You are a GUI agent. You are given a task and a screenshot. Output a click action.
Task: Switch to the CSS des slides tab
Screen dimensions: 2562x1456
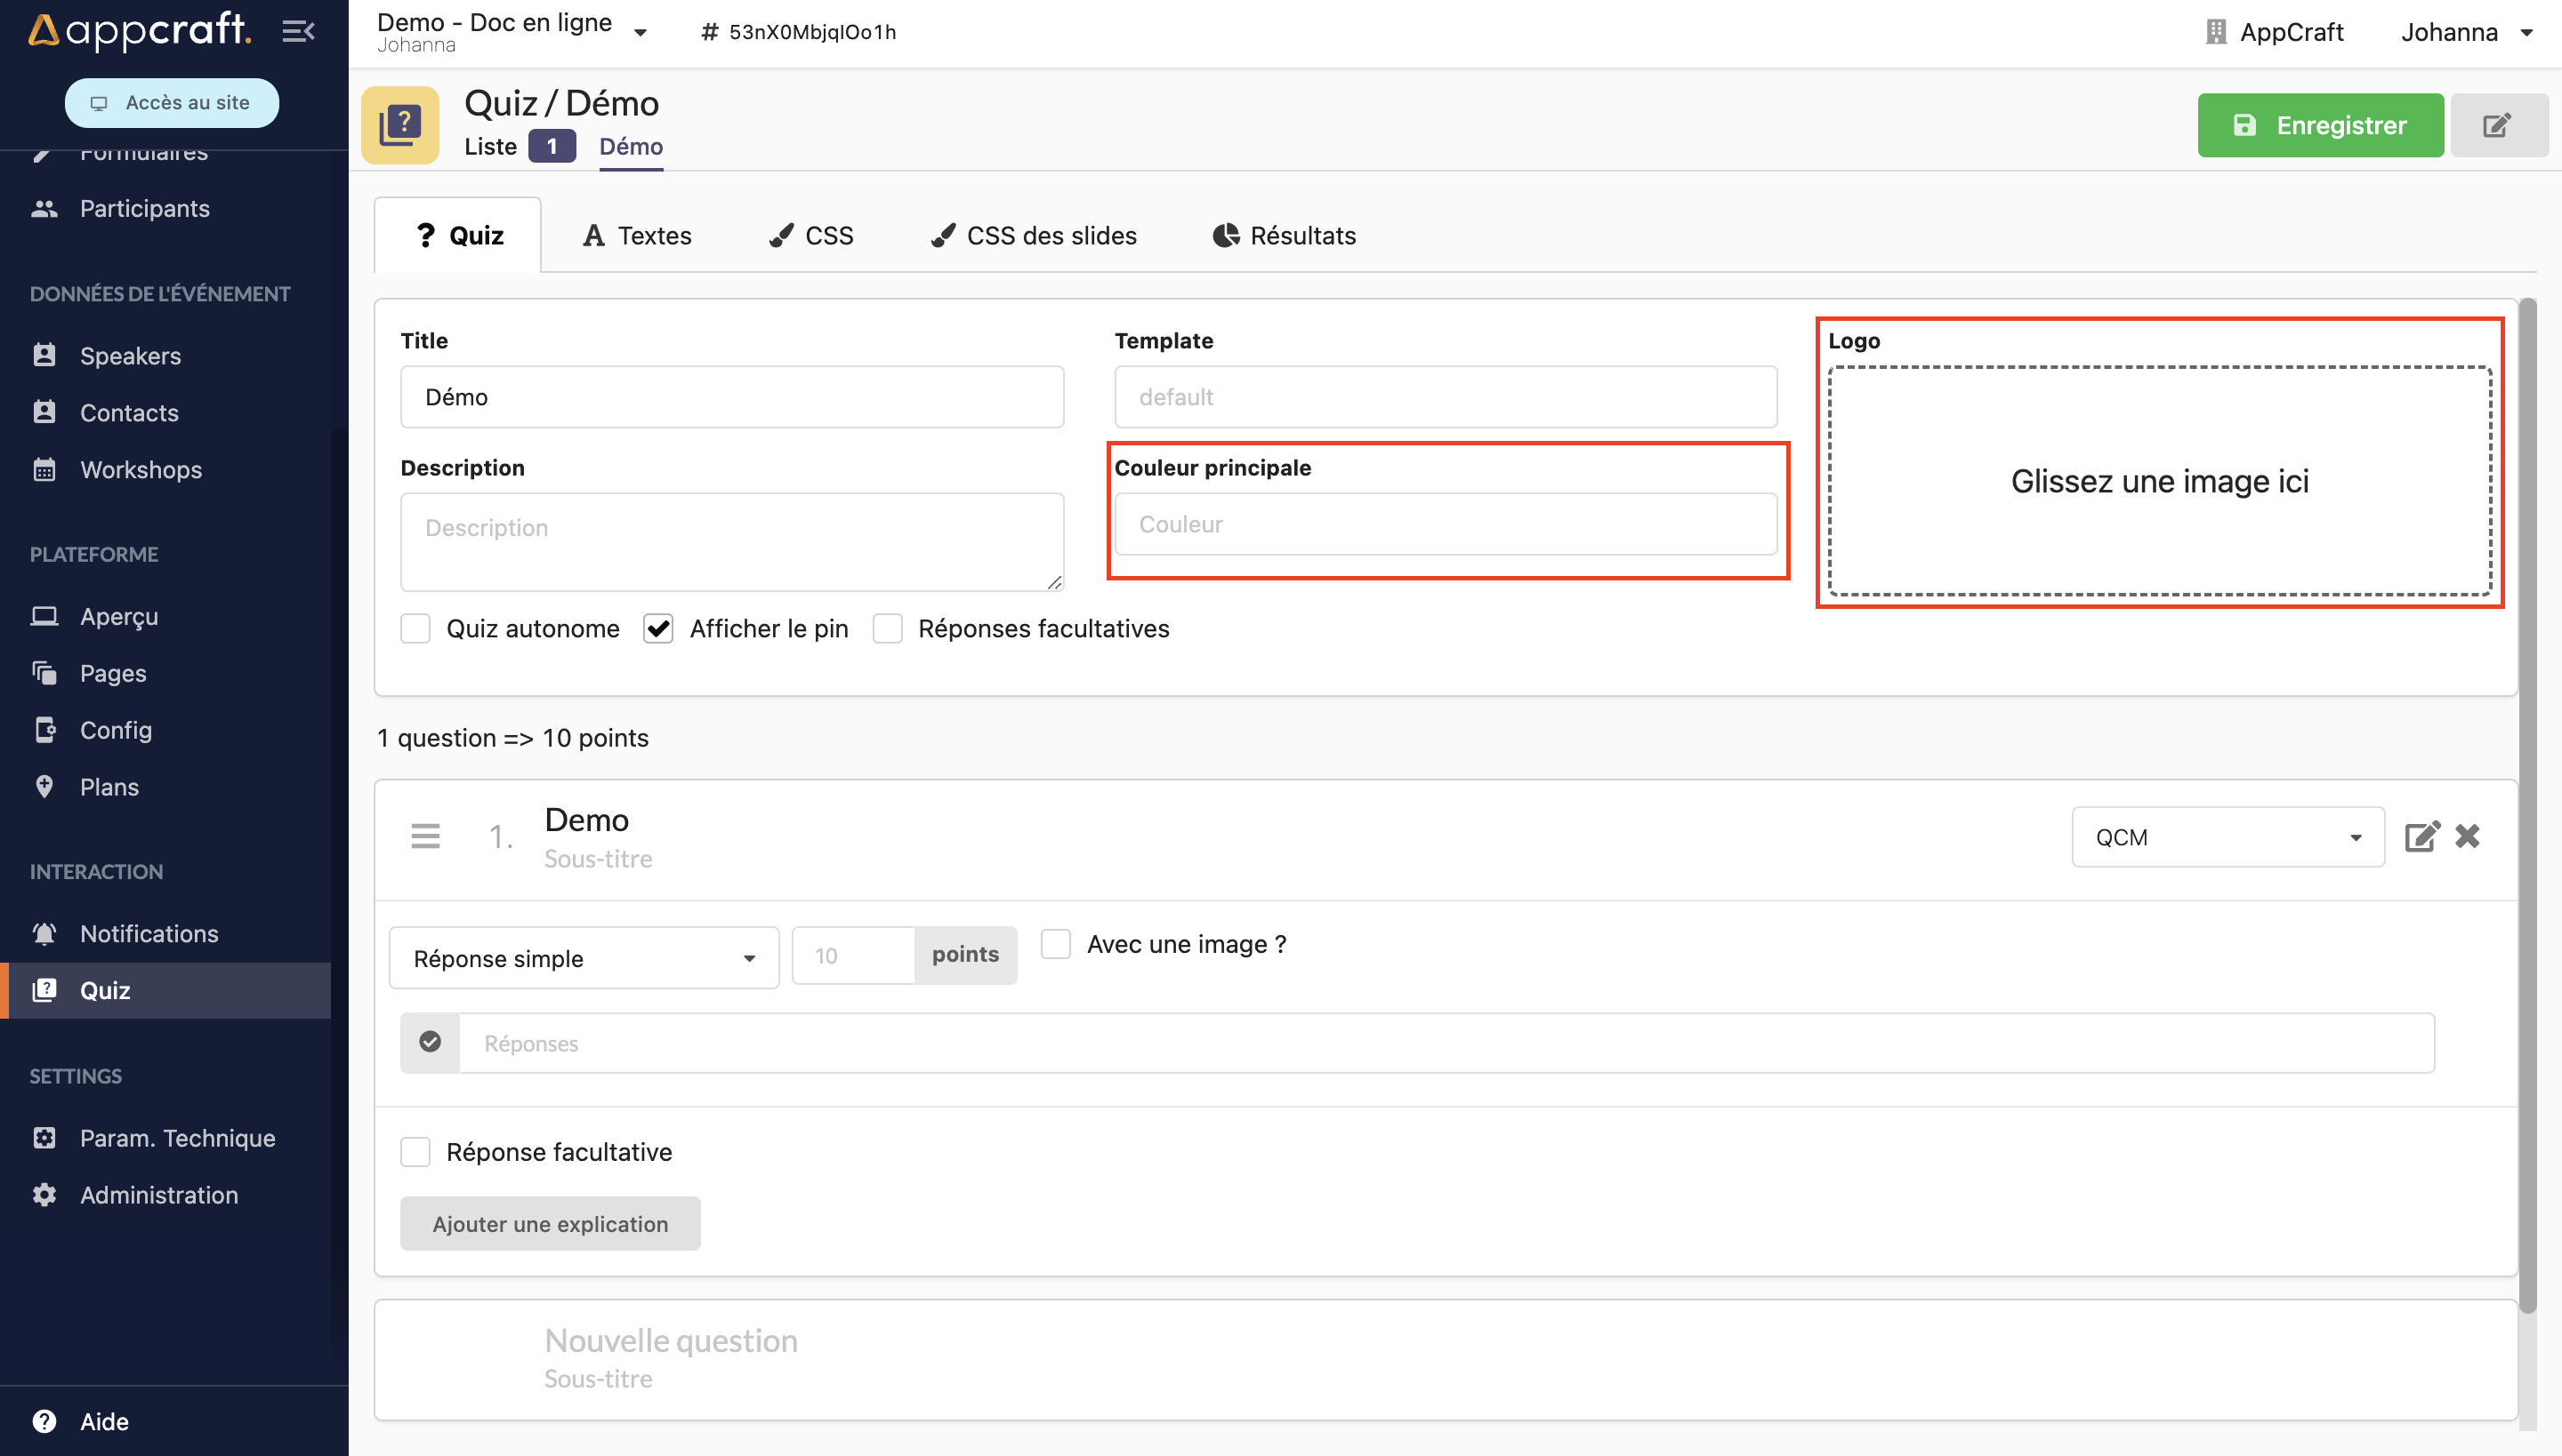click(x=1034, y=235)
